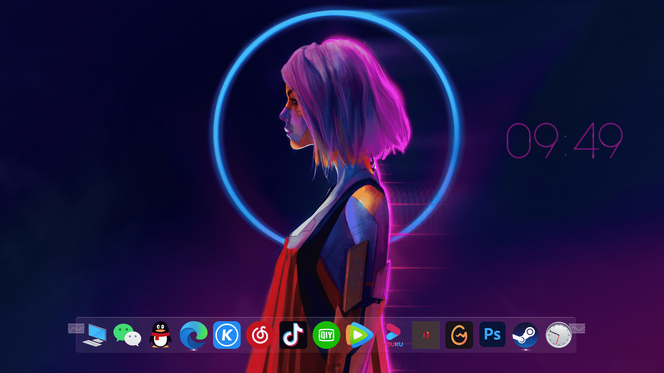Screen dimensions: 664x373
Task: Open the Kugou Music blue K icon
Action: pyautogui.click(x=227, y=335)
